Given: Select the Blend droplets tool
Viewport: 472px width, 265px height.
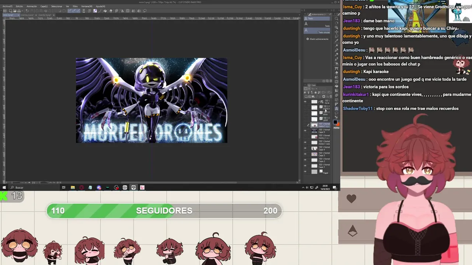Looking at the screenshot, I should (x=336, y=77).
